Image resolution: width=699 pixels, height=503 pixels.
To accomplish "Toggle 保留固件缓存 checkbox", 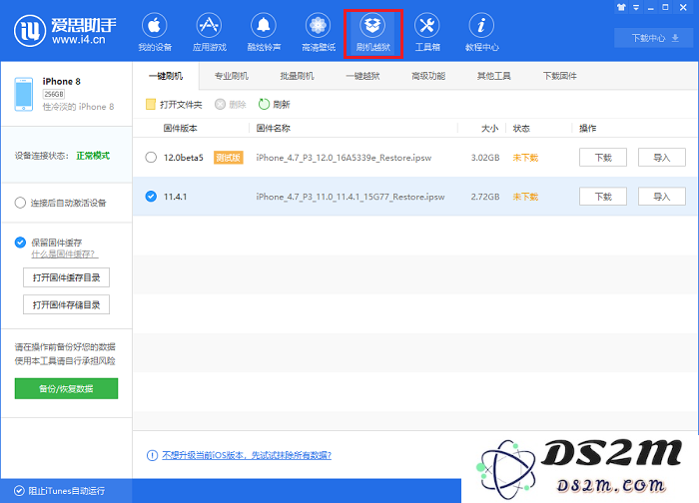I will pyautogui.click(x=20, y=243).
